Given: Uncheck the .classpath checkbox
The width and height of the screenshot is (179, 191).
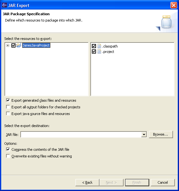Looking at the screenshot, I should pos(94,46).
